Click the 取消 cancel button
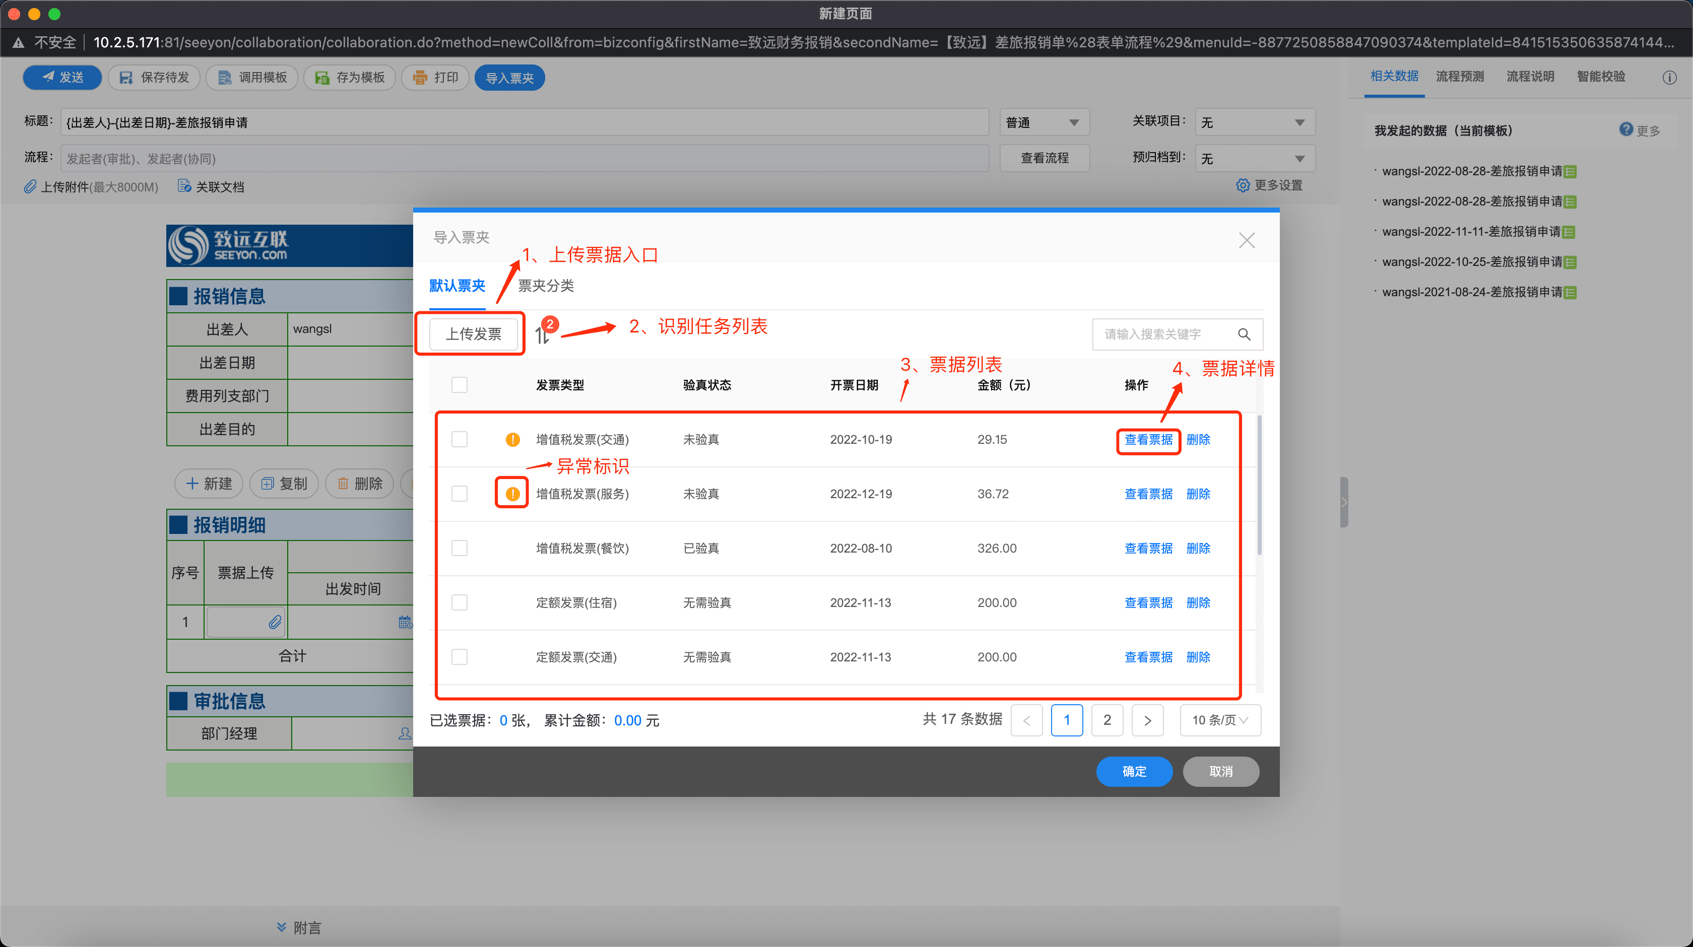The height and width of the screenshot is (947, 1693). coord(1220,771)
